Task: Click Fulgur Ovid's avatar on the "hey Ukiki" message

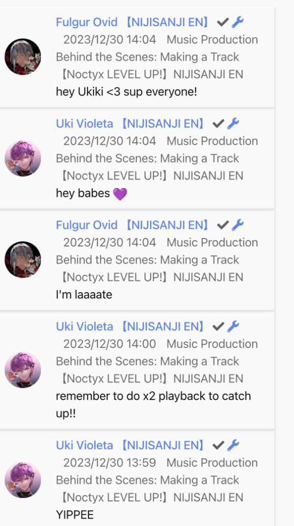Action: (x=23, y=57)
